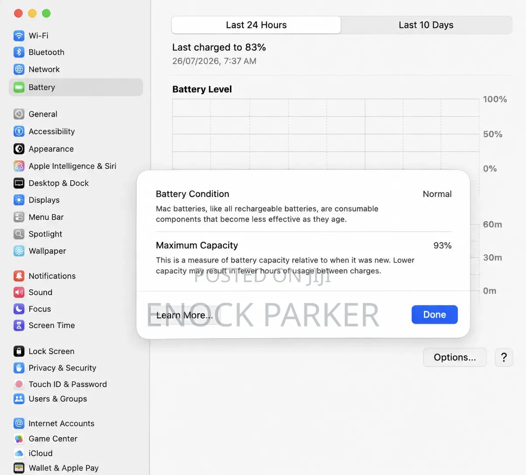Click the '30m' axis label

492,258
